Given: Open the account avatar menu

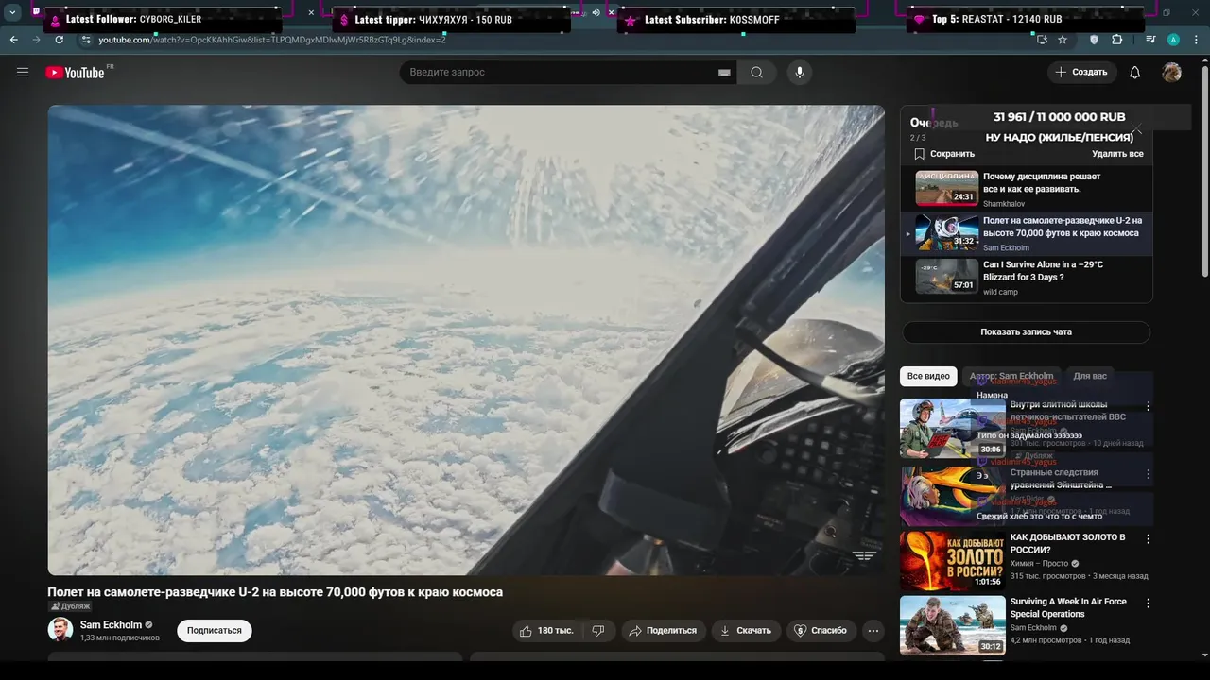Looking at the screenshot, I should tap(1172, 73).
